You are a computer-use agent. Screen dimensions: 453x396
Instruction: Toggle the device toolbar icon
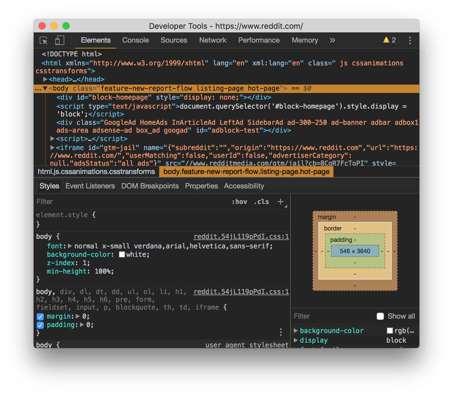pyautogui.click(x=60, y=40)
